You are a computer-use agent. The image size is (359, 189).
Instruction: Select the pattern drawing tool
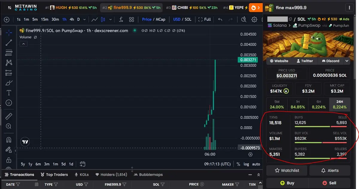[x=9, y=63]
